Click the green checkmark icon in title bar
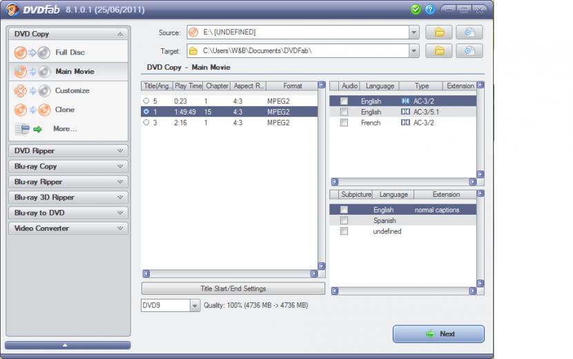The height and width of the screenshot is (359, 573). point(416,10)
